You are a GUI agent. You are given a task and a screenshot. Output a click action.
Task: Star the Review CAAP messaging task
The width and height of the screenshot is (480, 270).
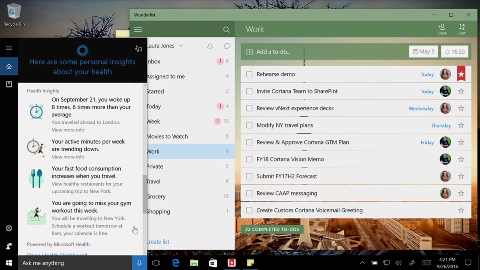tap(461, 193)
